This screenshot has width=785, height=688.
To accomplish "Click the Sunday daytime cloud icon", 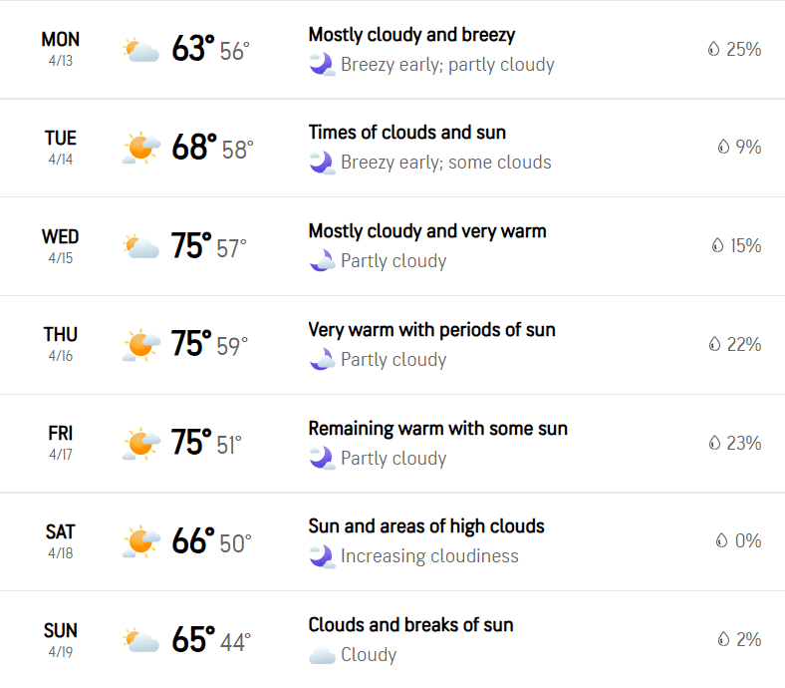I will [x=141, y=640].
